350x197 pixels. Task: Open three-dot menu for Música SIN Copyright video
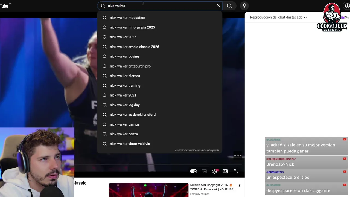click(x=239, y=186)
